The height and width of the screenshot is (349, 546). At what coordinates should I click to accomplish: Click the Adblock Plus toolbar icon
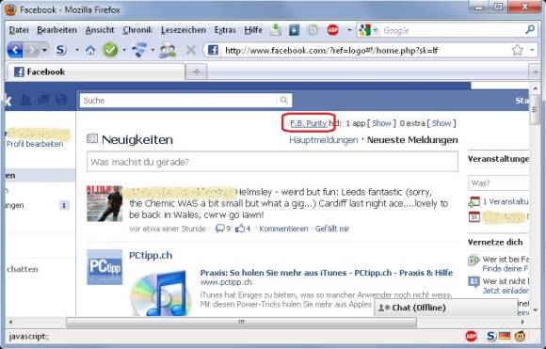[x=333, y=30]
